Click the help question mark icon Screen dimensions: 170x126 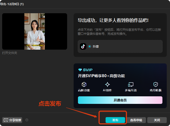[x=27, y=120]
